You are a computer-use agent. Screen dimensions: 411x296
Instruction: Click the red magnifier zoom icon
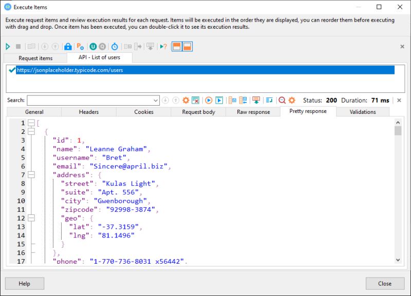pos(282,100)
